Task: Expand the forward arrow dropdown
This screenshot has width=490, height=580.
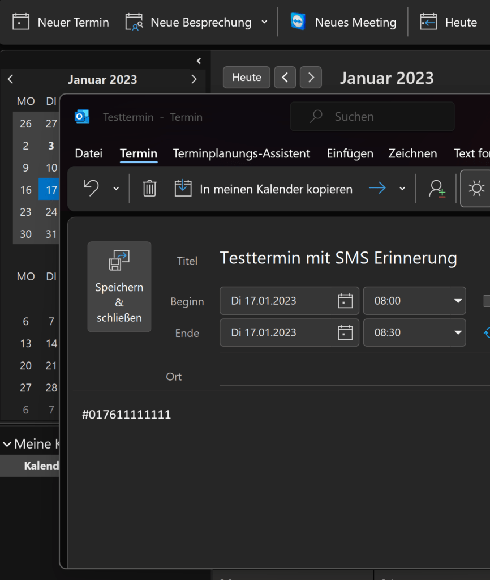Action: pos(402,189)
